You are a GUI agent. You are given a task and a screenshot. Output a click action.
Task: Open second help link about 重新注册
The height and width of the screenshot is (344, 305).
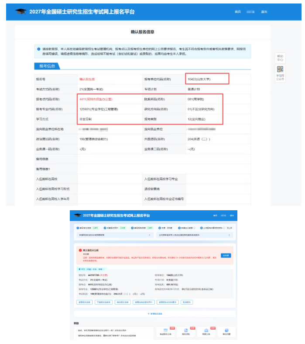coord(107,336)
